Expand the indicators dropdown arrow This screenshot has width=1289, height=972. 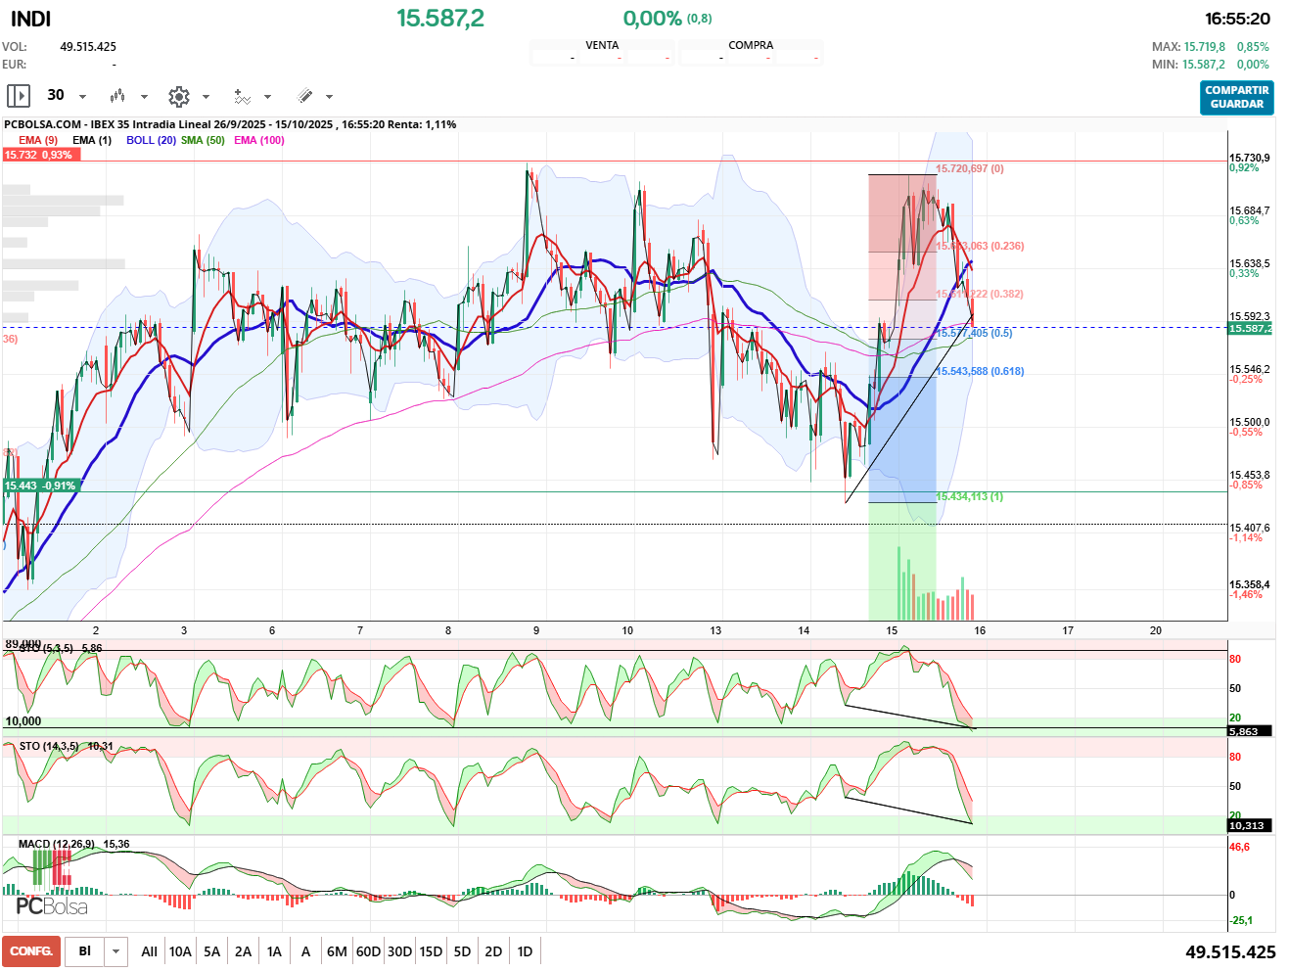pyautogui.click(x=267, y=97)
